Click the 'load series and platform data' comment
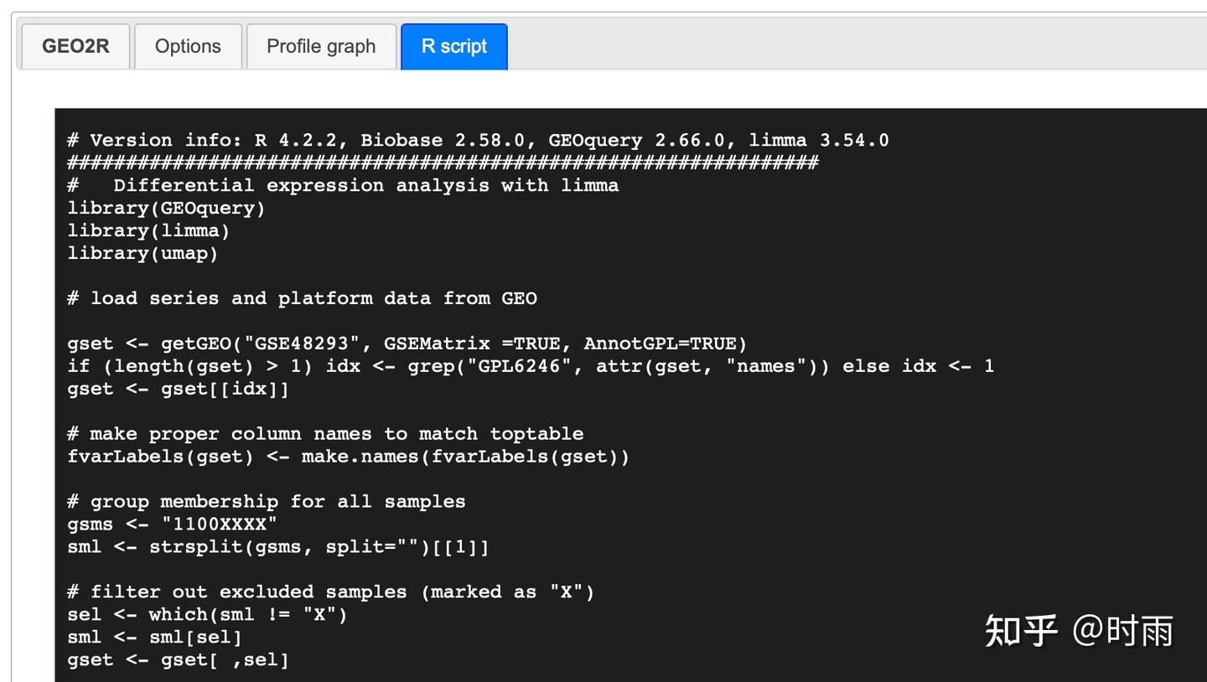The height and width of the screenshot is (682, 1207). click(302, 298)
